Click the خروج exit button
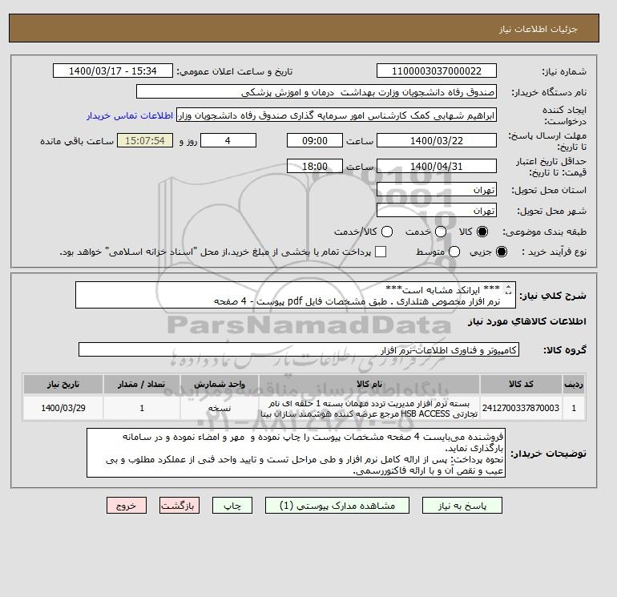 click(x=127, y=506)
